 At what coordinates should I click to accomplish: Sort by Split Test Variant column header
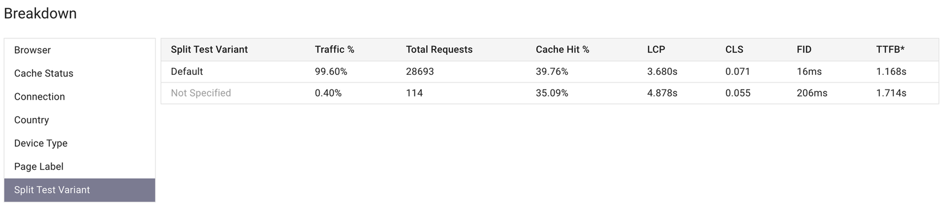(209, 50)
